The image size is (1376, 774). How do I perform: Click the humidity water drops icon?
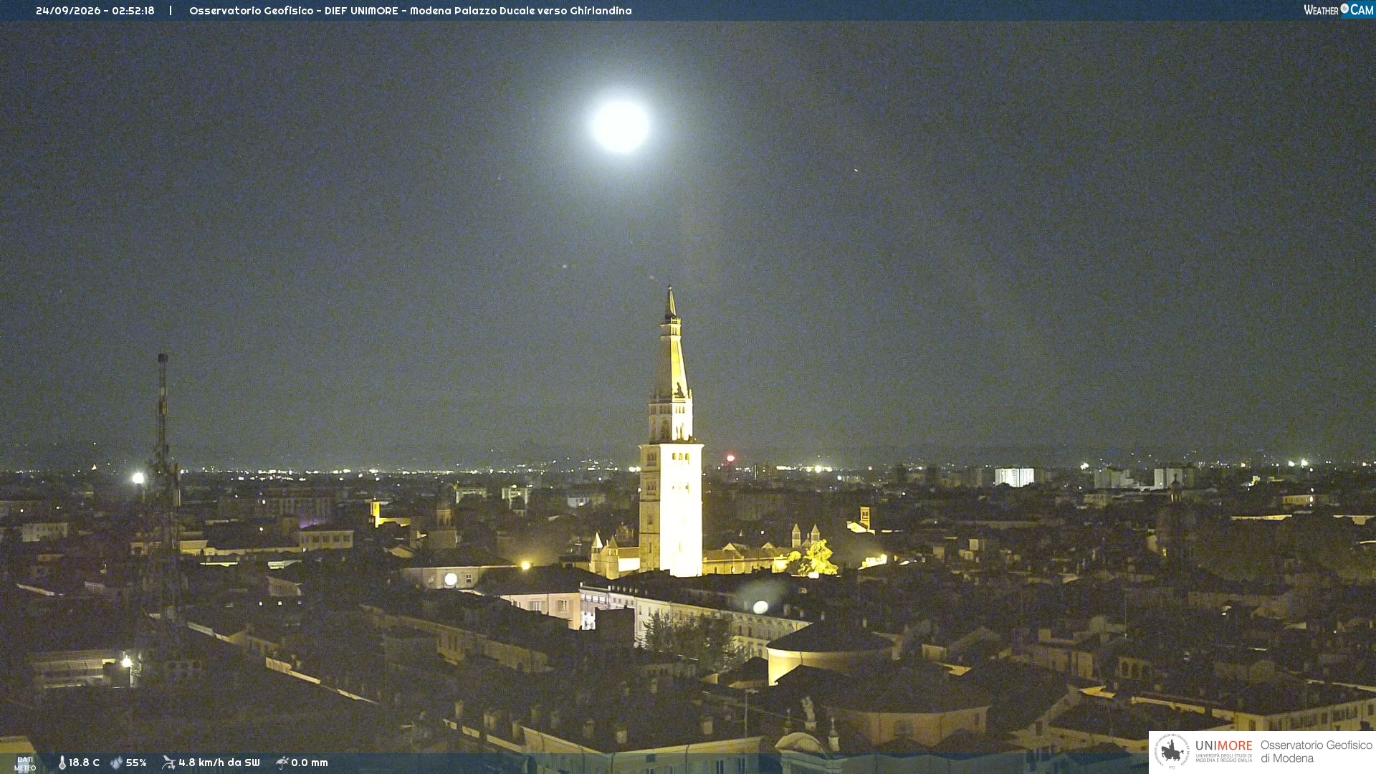point(116,763)
